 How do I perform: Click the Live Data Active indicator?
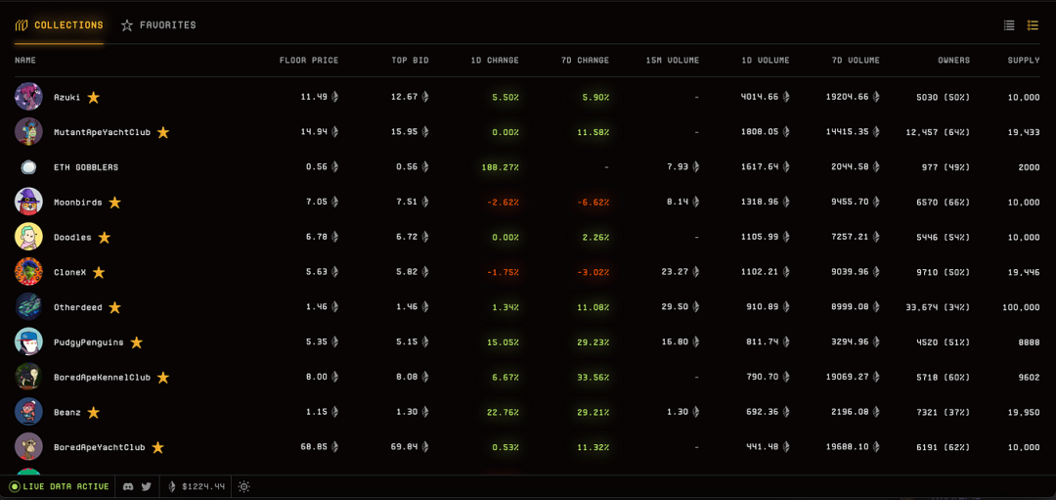coord(58,486)
